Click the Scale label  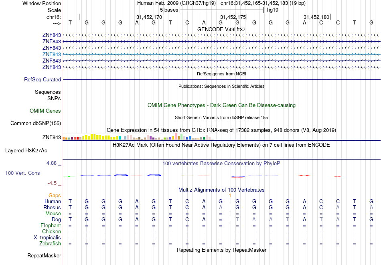(x=54, y=10)
